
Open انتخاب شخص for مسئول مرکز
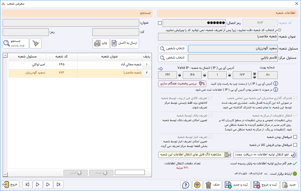173,58
